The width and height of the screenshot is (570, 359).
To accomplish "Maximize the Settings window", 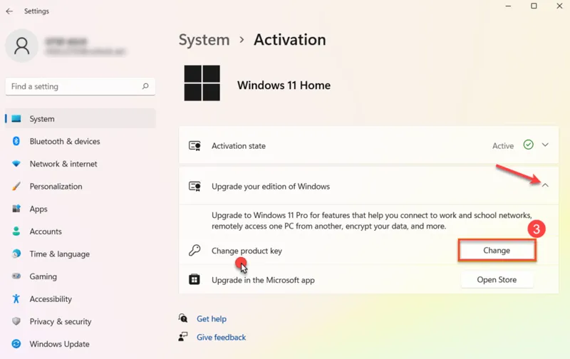I will coord(534,6).
